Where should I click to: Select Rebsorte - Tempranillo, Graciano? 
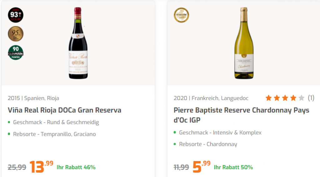54,134
